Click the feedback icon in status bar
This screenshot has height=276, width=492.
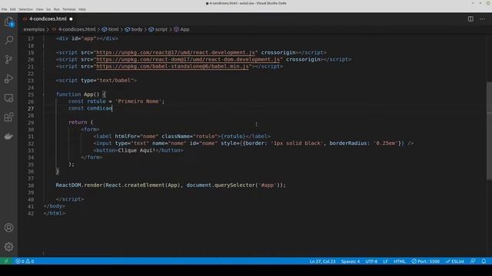pyautogui.click(x=473, y=261)
